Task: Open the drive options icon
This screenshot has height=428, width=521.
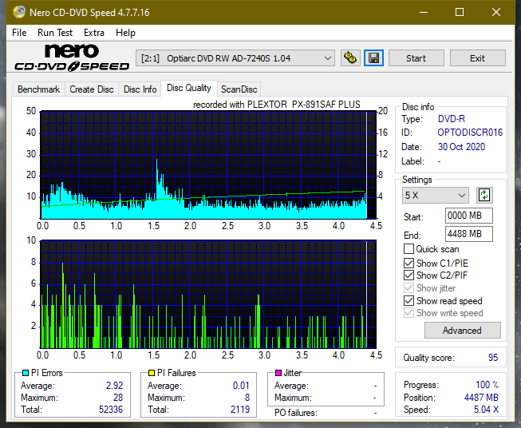Action: tap(350, 58)
